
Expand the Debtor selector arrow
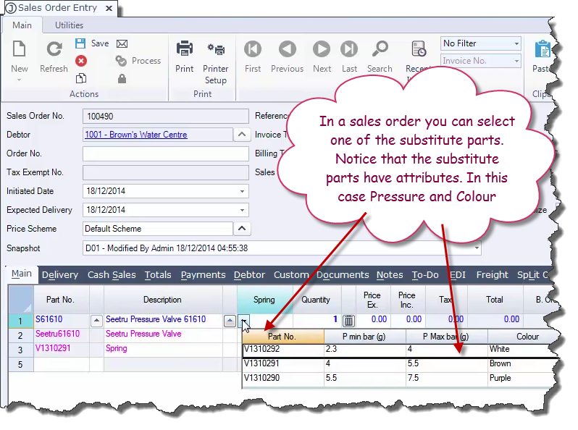242,135
